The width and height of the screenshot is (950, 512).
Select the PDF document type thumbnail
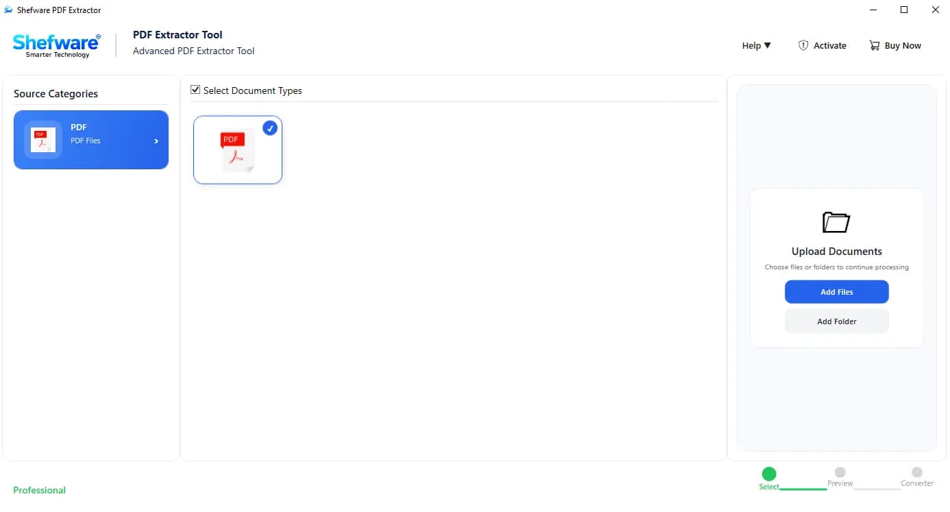point(238,150)
